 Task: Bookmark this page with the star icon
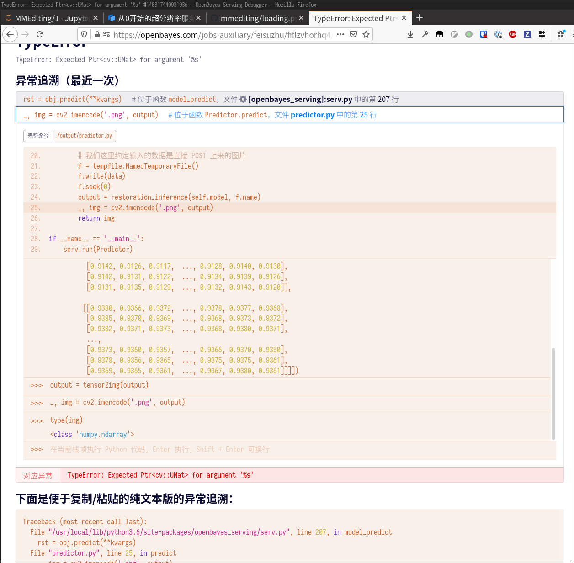pos(366,34)
